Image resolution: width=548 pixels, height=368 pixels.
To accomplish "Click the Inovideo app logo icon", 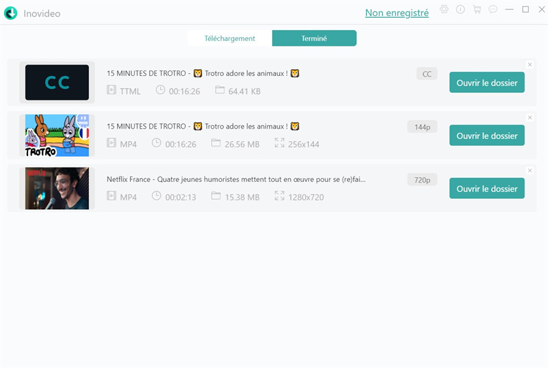I will (10, 13).
